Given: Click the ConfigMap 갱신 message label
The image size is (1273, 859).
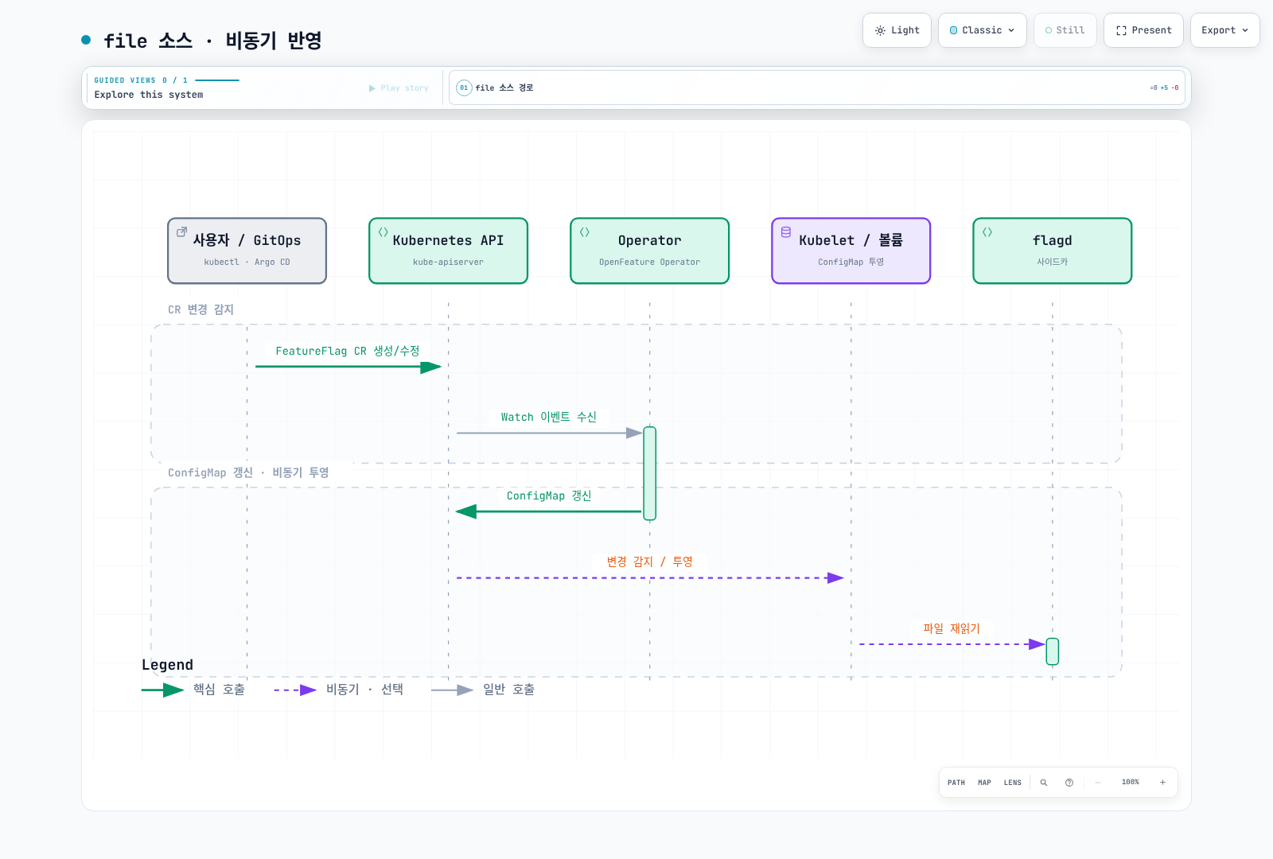Looking at the screenshot, I should [x=549, y=496].
